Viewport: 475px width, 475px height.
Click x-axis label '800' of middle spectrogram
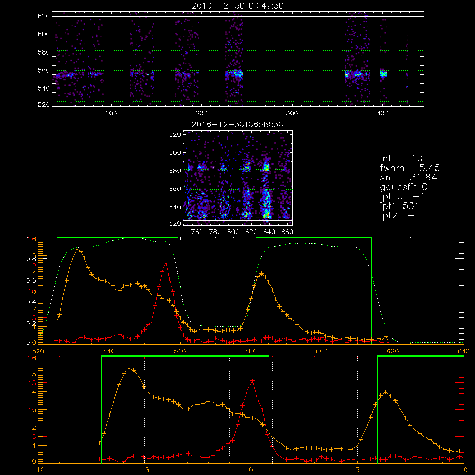point(233,232)
